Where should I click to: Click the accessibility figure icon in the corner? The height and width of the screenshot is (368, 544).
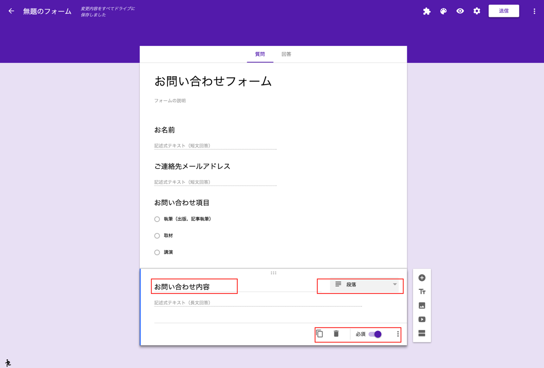click(x=8, y=363)
